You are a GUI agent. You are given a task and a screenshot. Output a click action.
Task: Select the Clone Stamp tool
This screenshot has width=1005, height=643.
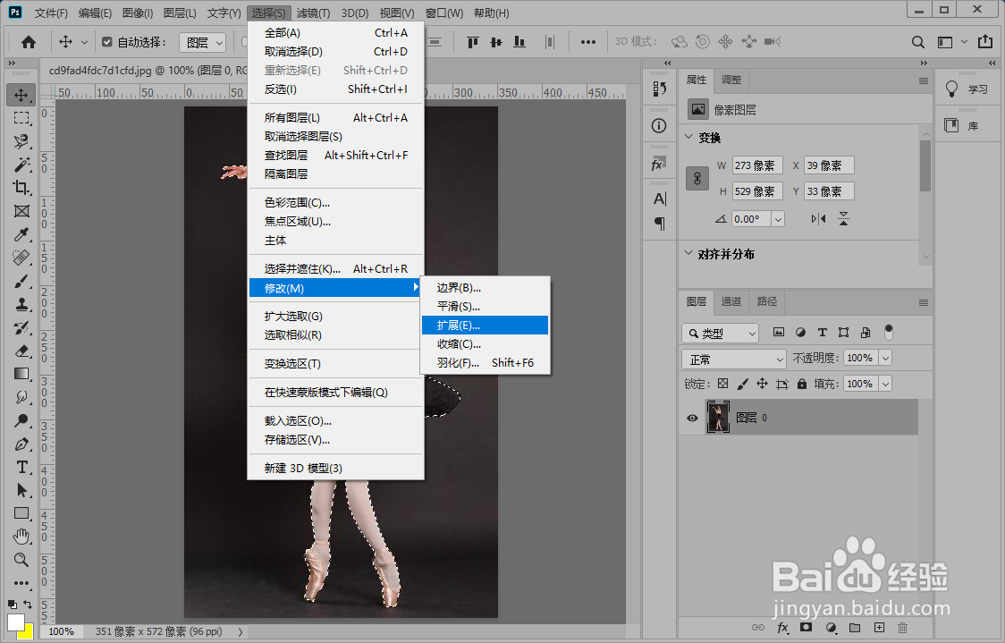pyautogui.click(x=21, y=304)
